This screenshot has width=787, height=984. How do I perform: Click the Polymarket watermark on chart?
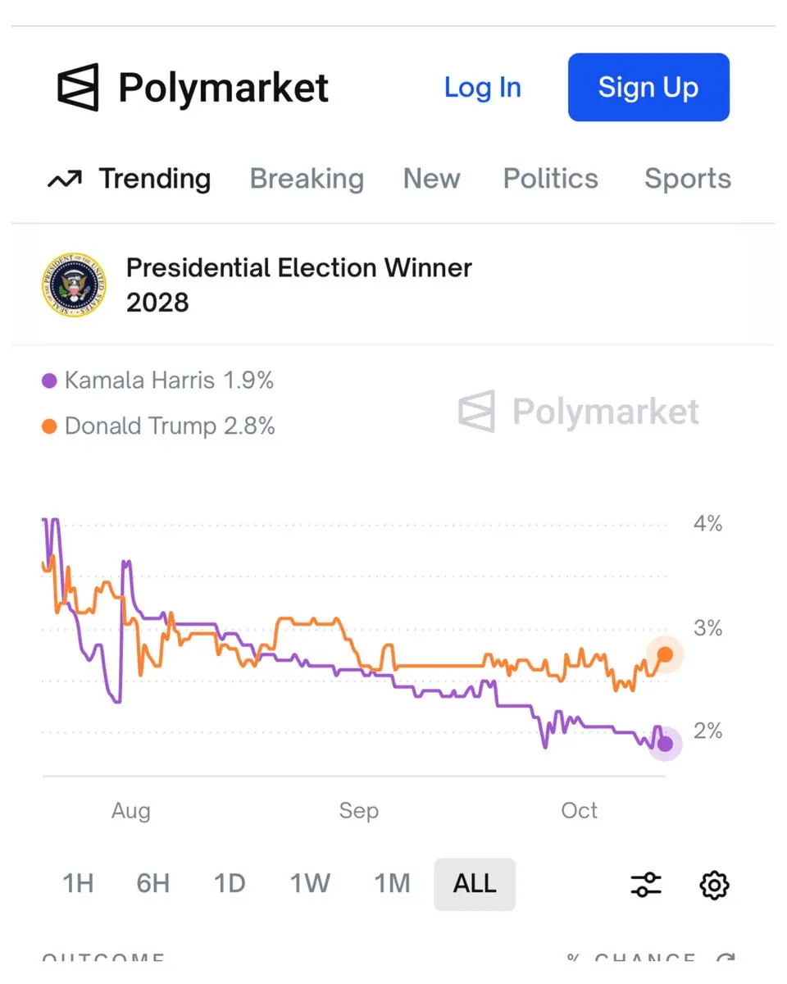tap(579, 411)
